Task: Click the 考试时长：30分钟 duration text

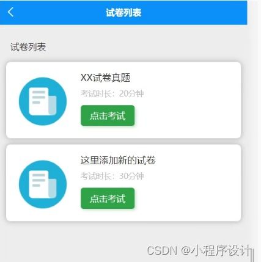Action: pos(112,176)
